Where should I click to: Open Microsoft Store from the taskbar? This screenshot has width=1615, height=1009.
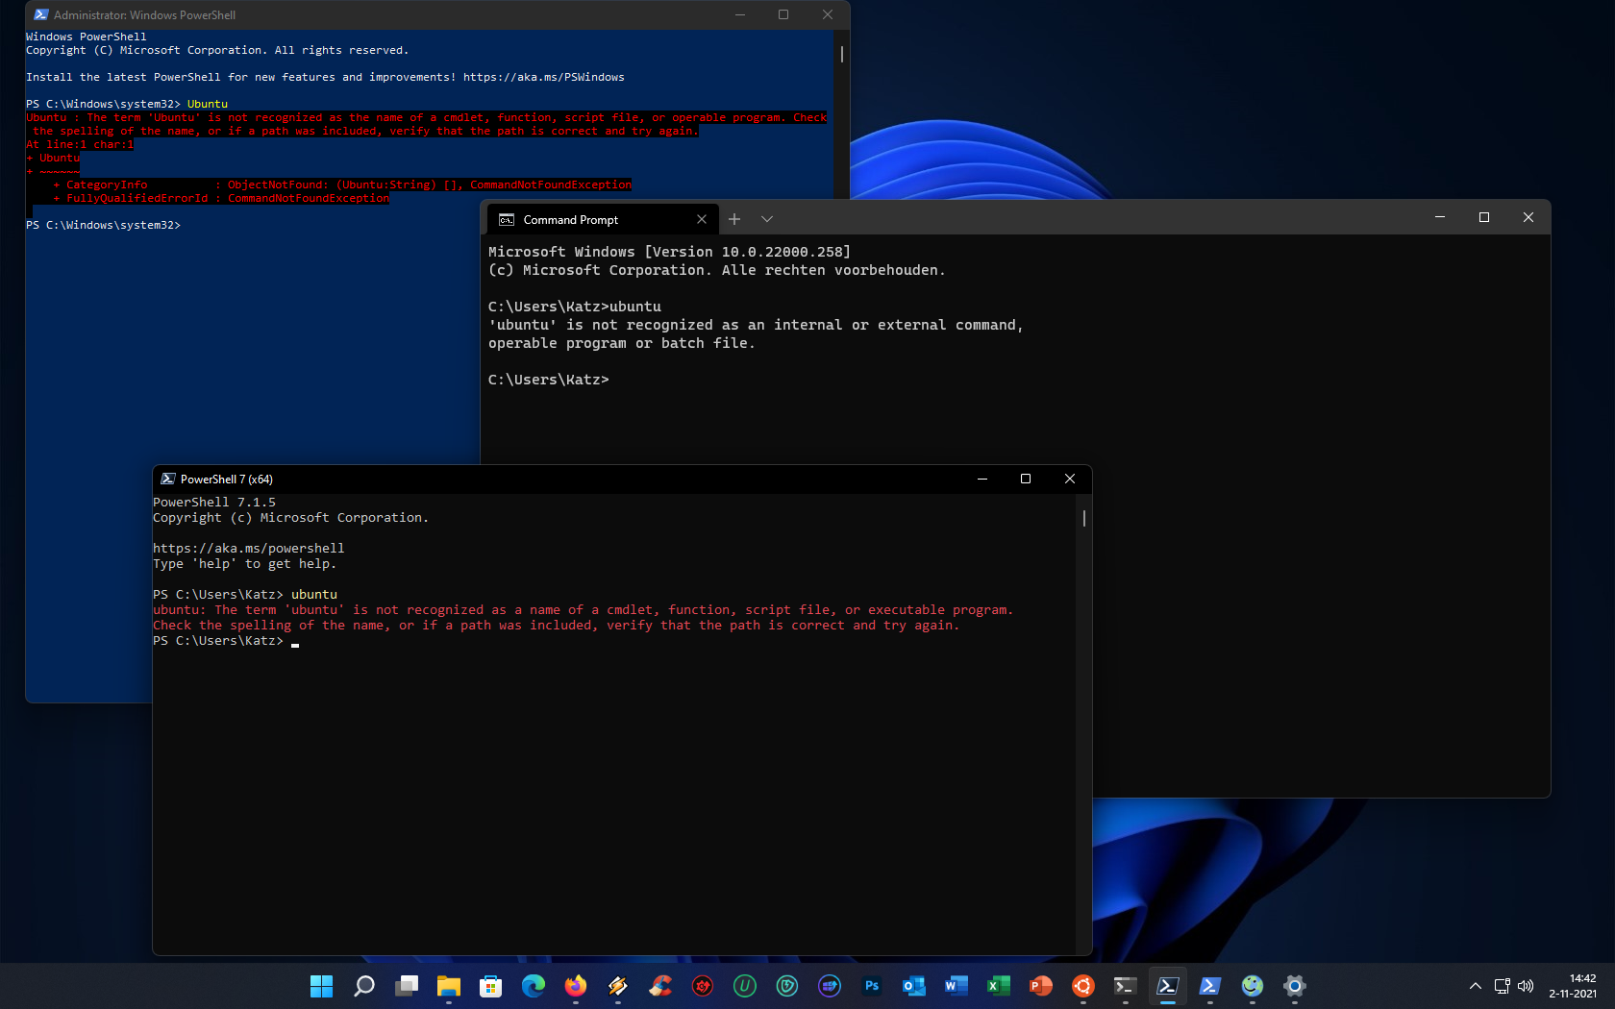point(491,986)
